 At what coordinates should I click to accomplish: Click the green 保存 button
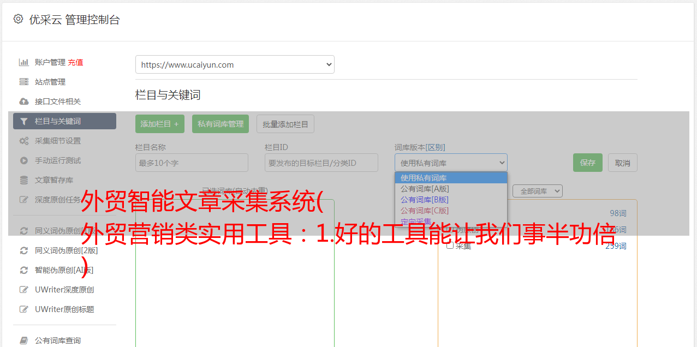pos(588,163)
